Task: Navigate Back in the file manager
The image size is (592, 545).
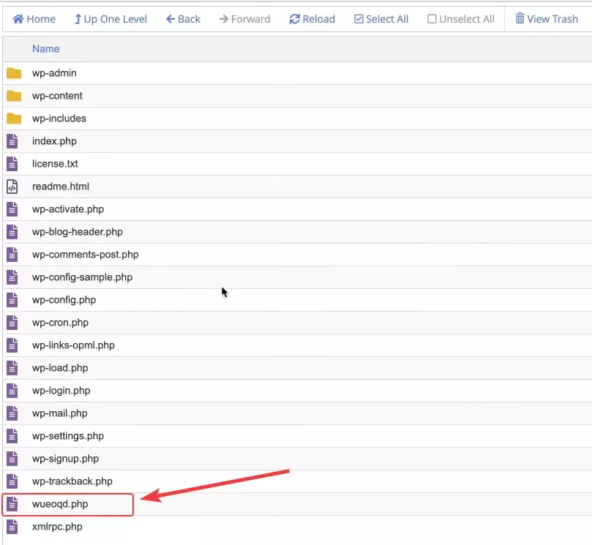Action: point(183,19)
